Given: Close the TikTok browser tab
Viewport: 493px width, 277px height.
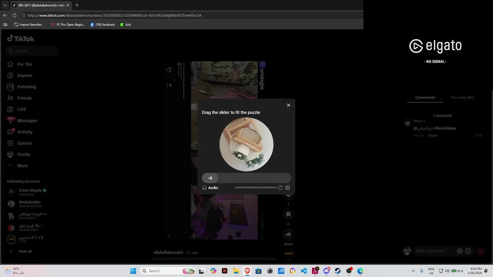Looking at the screenshot, I should (x=68, y=5).
